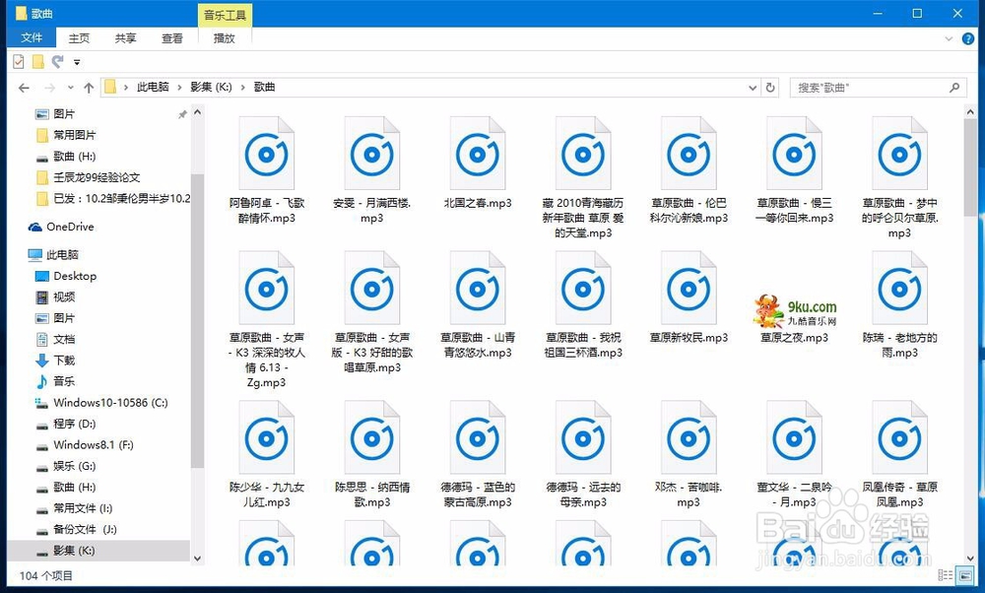The image size is (985, 593).
Task: Select file 北国之春.mp3
Action: [478, 163]
